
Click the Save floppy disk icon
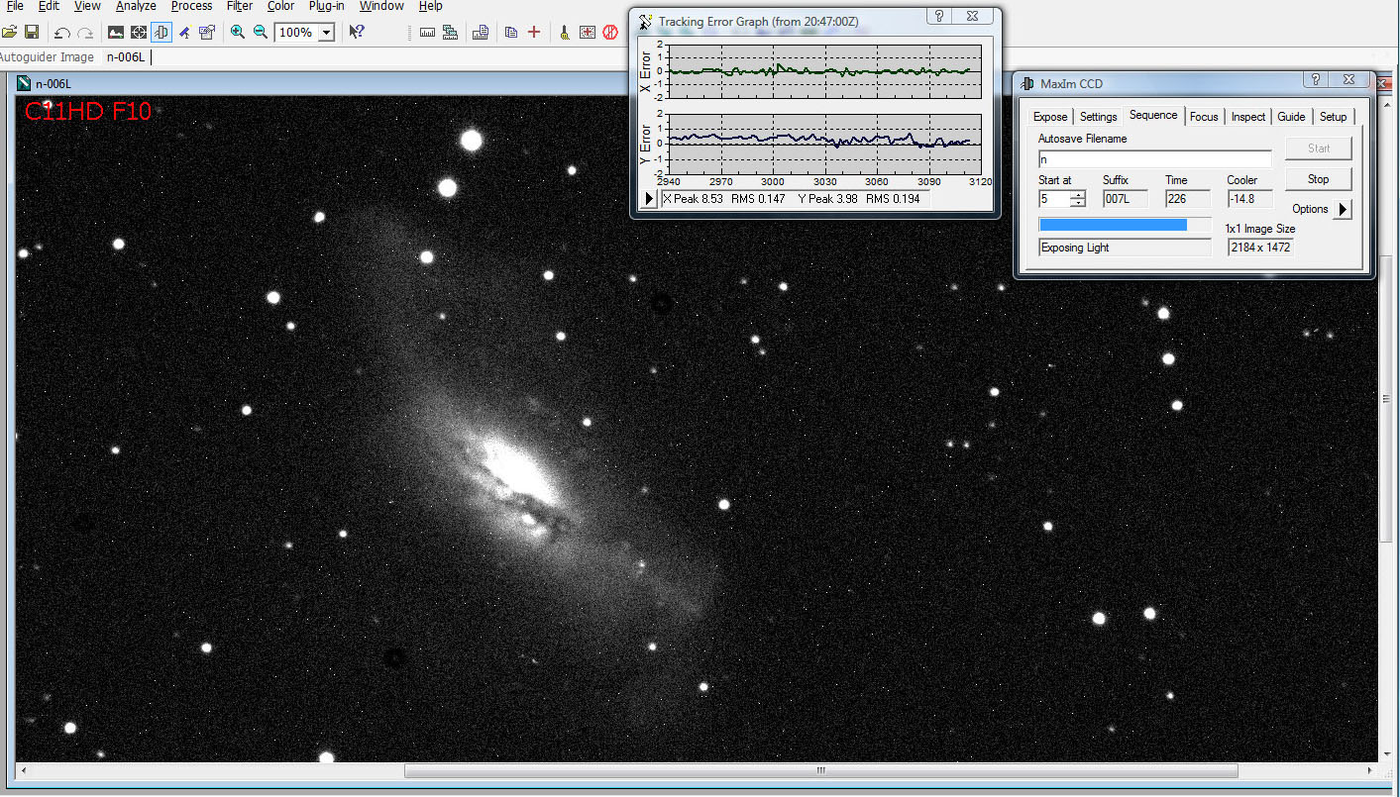(32, 33)
